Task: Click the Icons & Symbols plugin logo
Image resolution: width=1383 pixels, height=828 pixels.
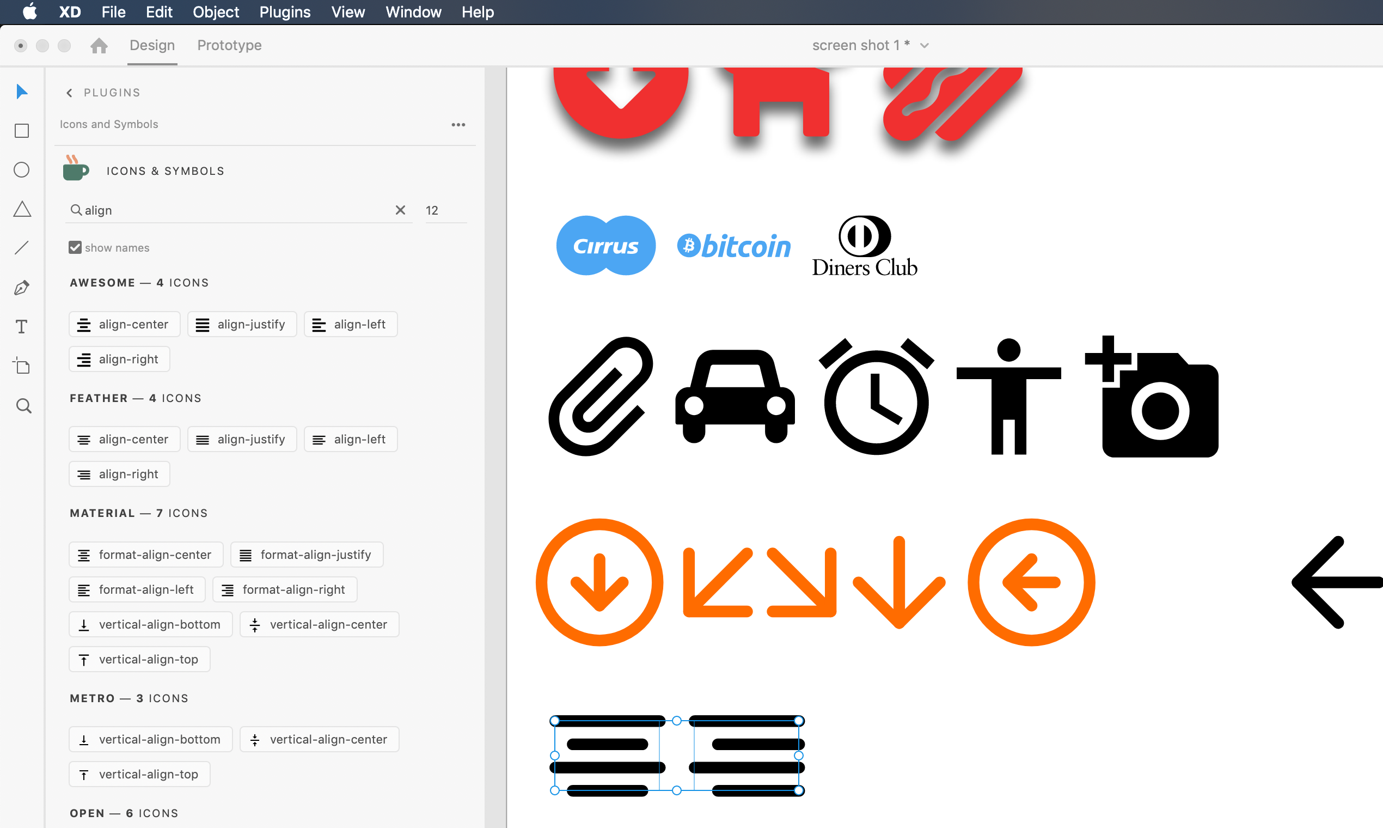Action: coord(76,168)
